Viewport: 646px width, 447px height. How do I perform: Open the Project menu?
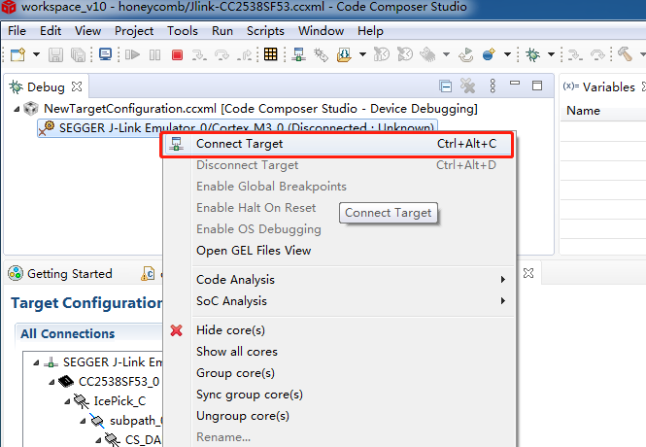click(134, 31)
